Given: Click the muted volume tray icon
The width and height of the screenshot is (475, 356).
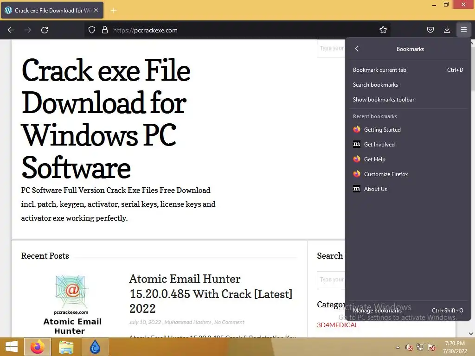Looking at the screenshot, I should tap(409, 347).
